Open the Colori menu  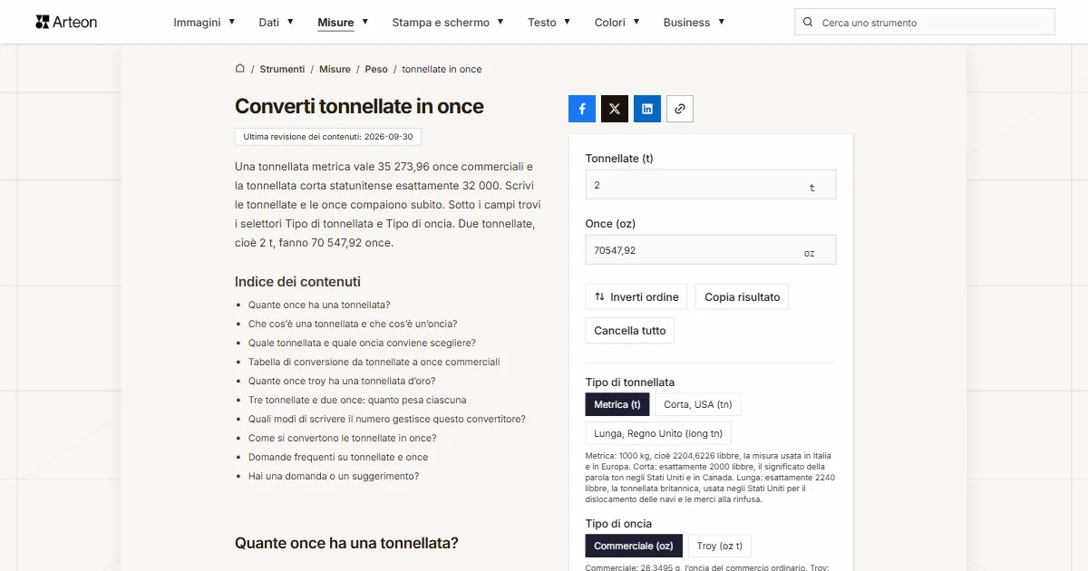tap(617, 23)
